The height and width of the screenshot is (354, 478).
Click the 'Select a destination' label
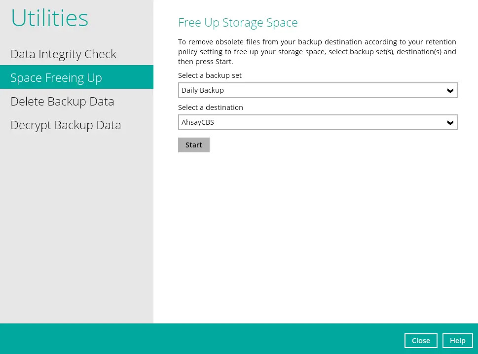[x=210, y=107]
